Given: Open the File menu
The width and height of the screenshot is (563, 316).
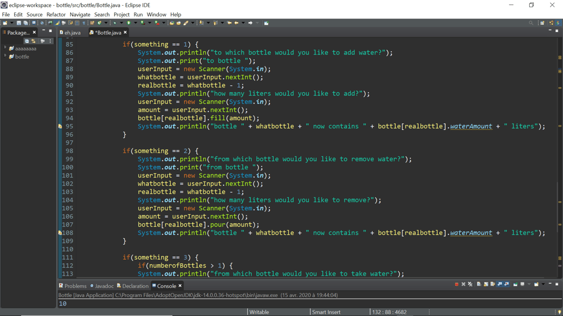Looking at the screenshot, I should click(6, 15).
